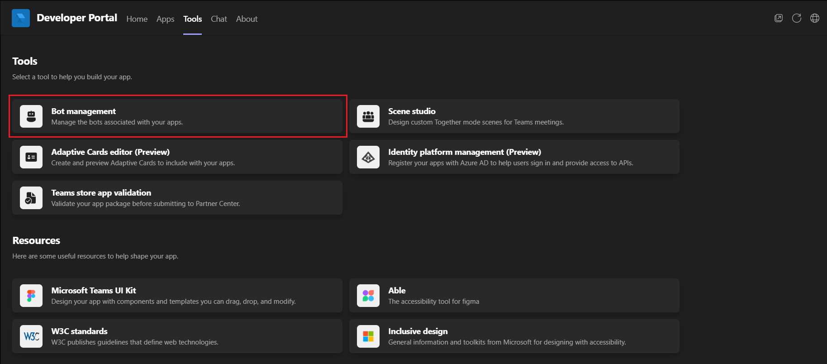Open the Bot management title
Image resolution: width=827 pixels, height=364 pixels.
point(84,111)
